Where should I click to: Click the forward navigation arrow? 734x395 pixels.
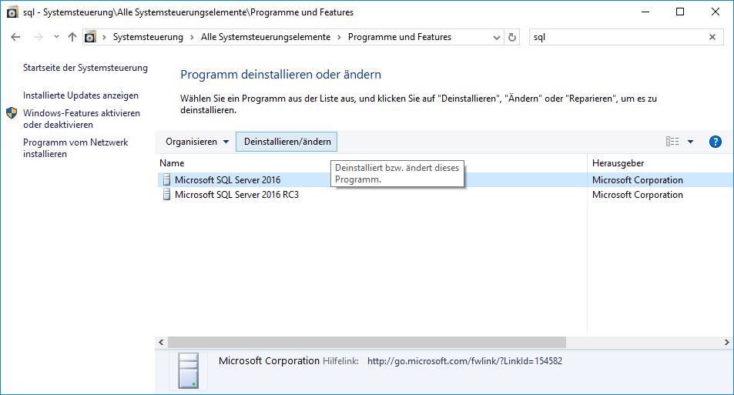tap(39, 37)
